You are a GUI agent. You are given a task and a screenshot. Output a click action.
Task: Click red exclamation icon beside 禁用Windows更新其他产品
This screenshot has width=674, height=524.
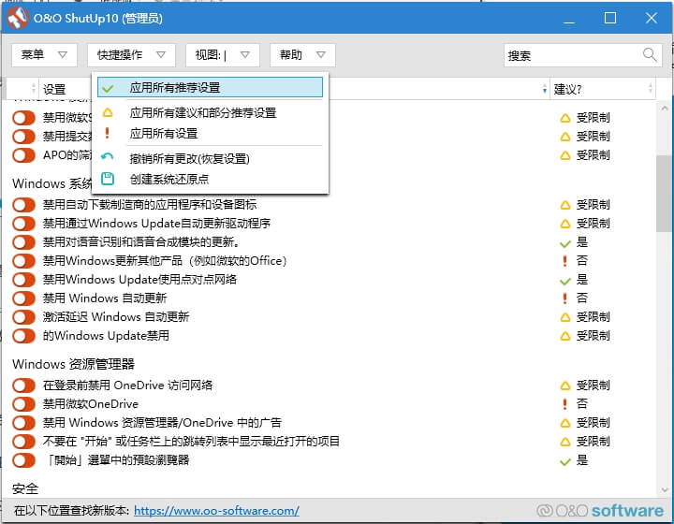pyautogui.click(x=564, y=261)
